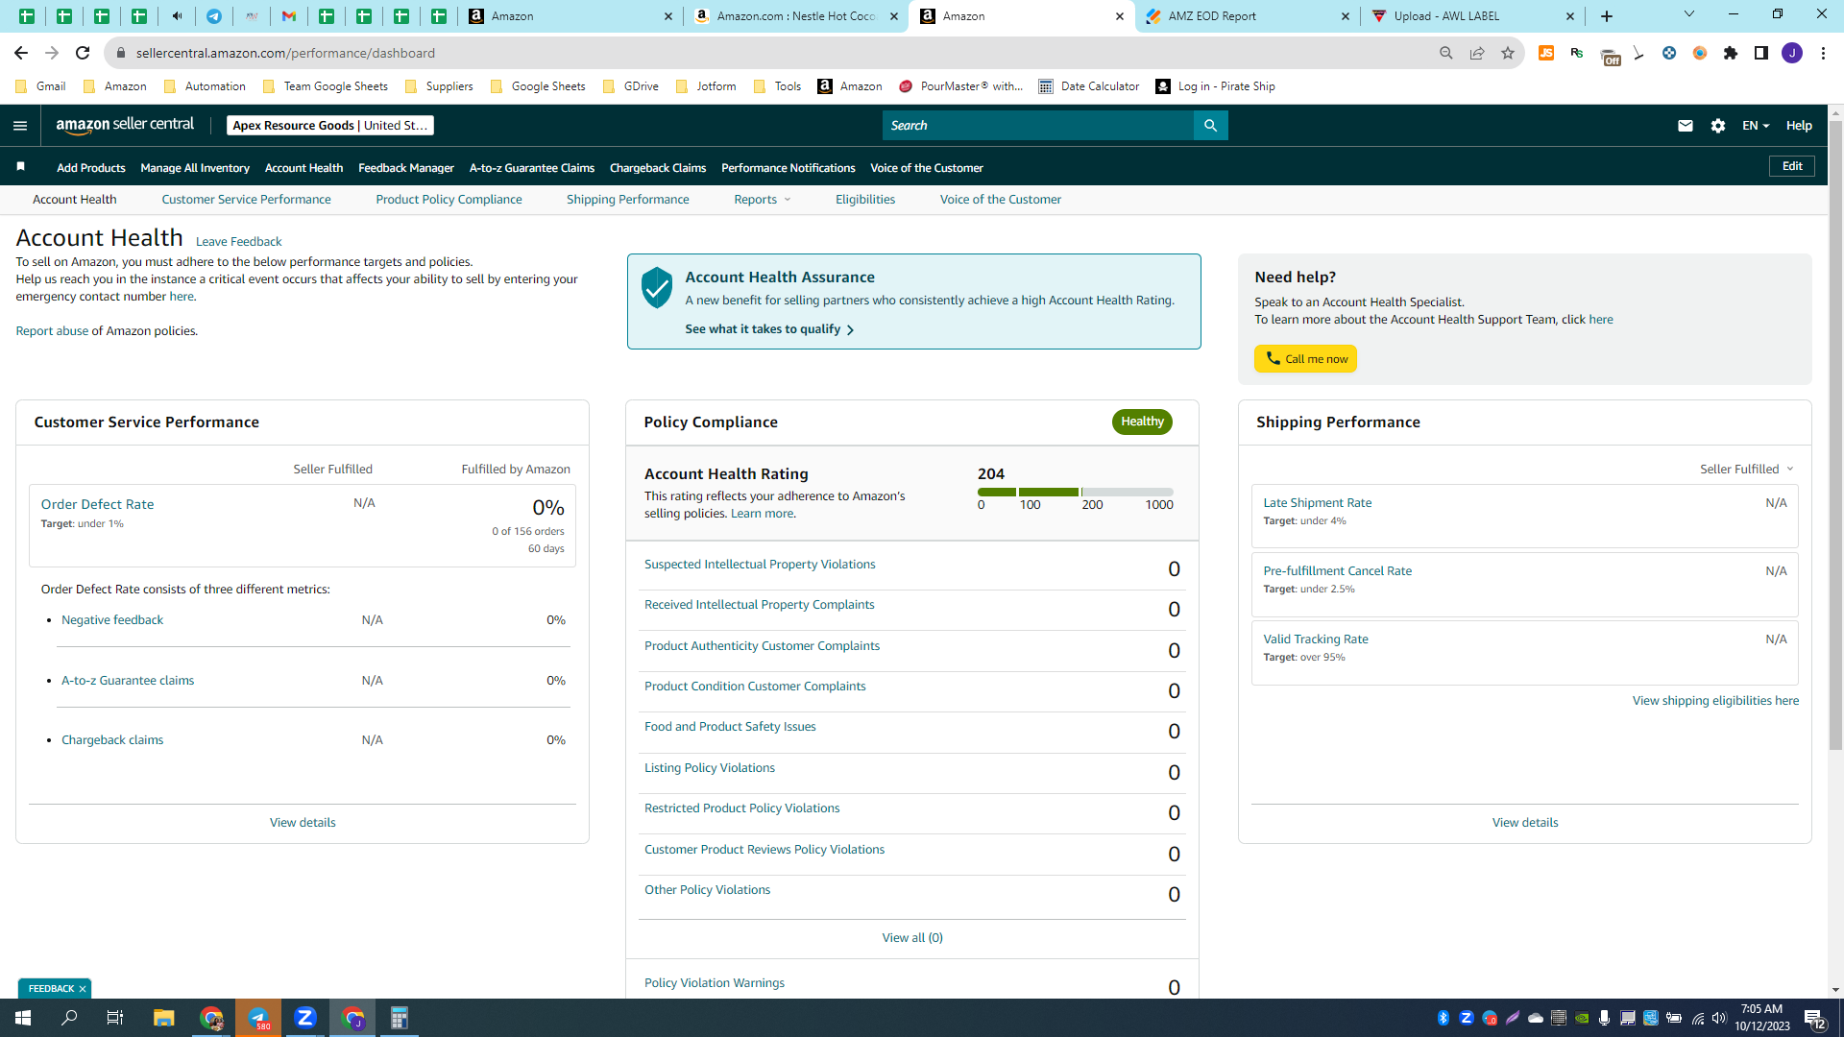
Task: Open the Seller Central hamburger menu
Action: pos(20,126)
